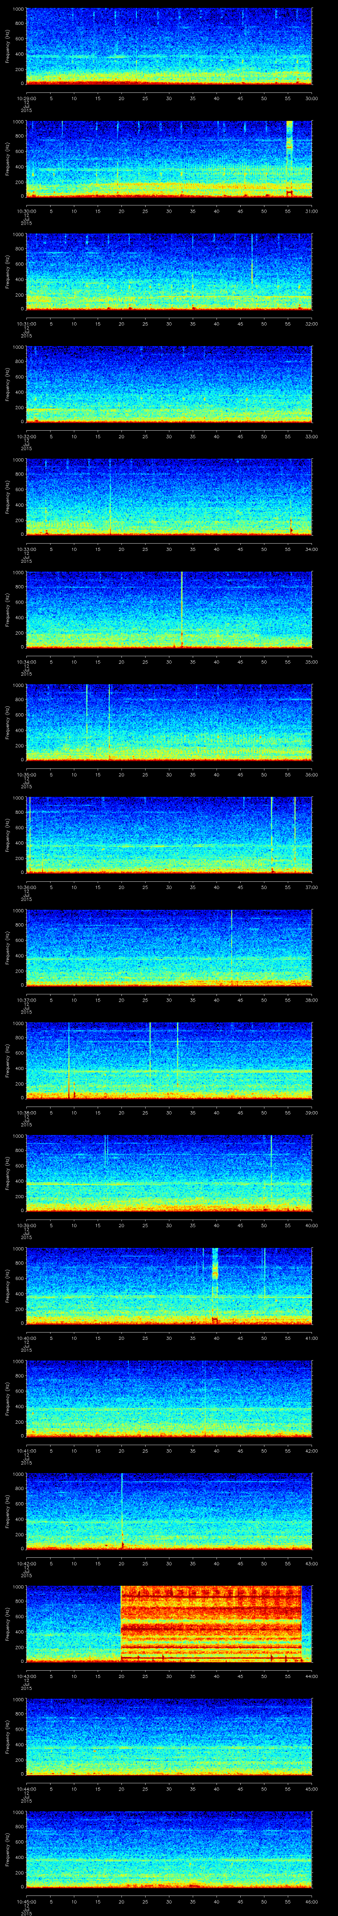Click the 33:00 end time label
This screenshot has height=1916, width=338.
coord(311,436)
